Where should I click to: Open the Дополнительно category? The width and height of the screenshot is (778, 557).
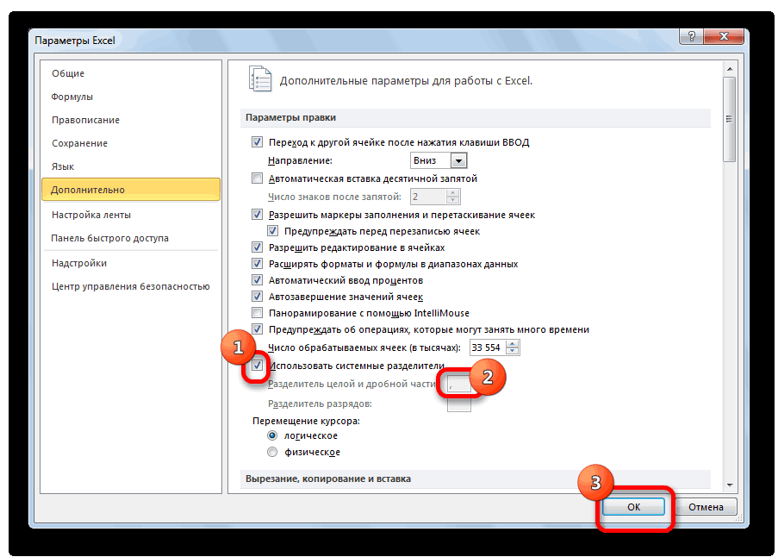(x=131, y=190)
